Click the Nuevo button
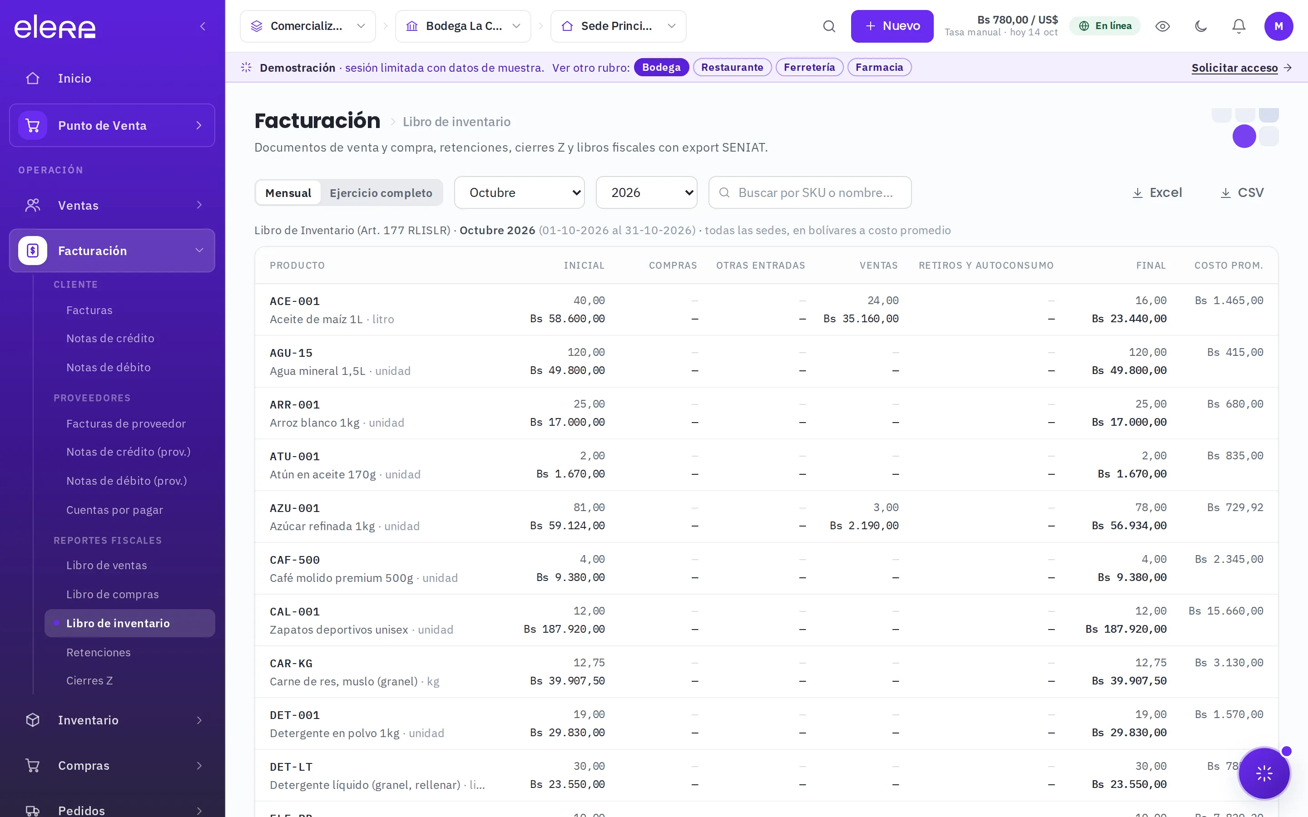 pyautogui.click(x=892, y=26)
